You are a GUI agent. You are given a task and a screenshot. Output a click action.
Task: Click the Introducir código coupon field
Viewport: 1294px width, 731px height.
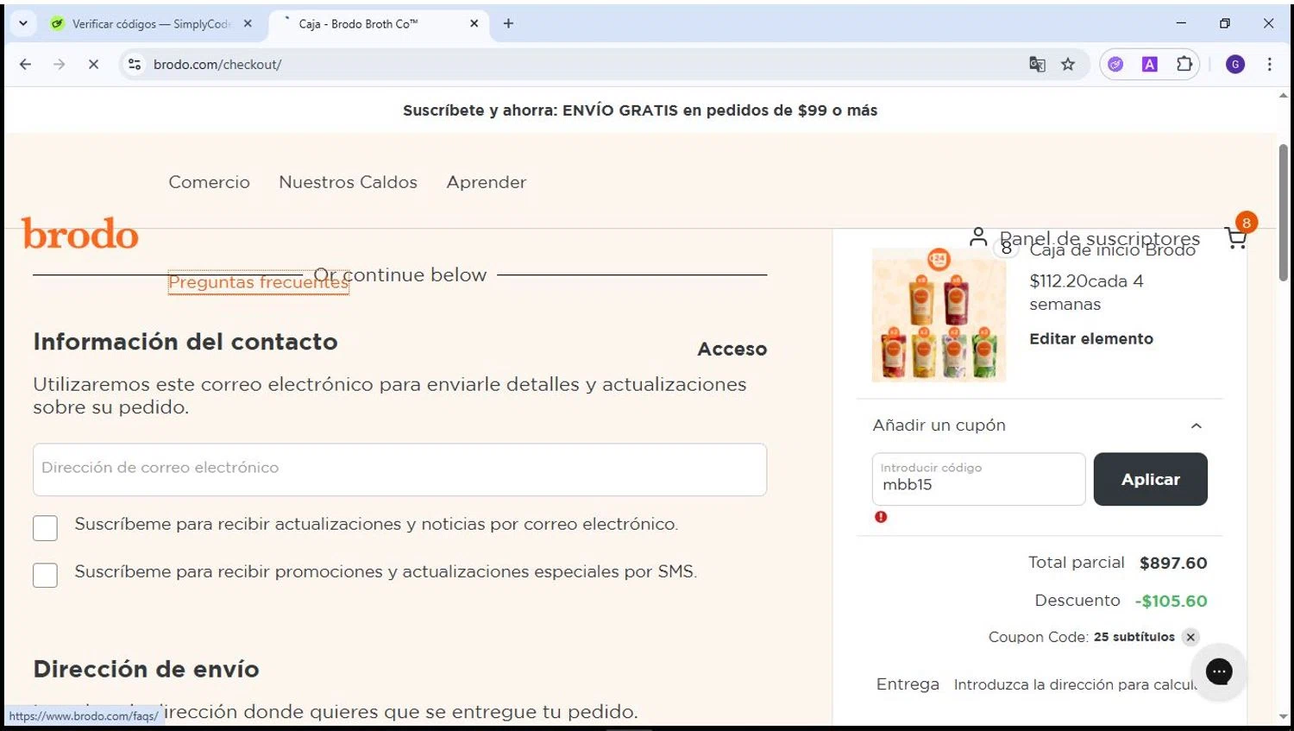978,479
